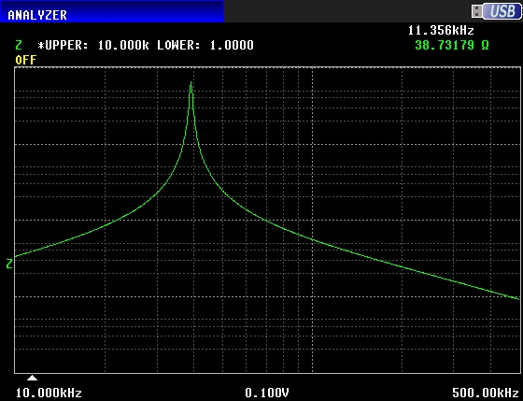Click the Z axis marker beside the graph

(x=9, y=264)
